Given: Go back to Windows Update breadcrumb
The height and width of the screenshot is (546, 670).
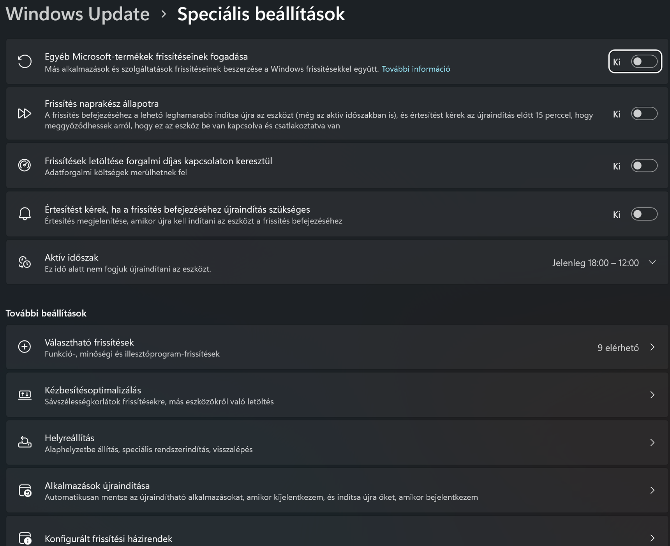Looking at the screenshot, I should pyautogui.click(x=78, y=14).
